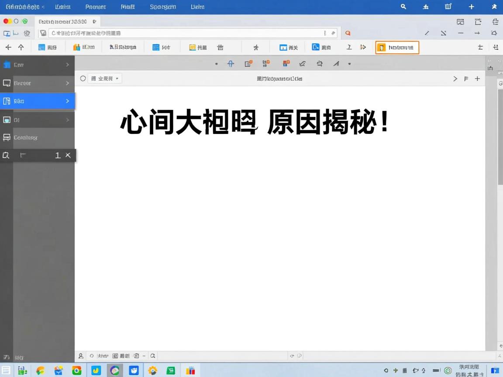Open the share panel from the toolbar
503x377 pixels.
[363, 47]
